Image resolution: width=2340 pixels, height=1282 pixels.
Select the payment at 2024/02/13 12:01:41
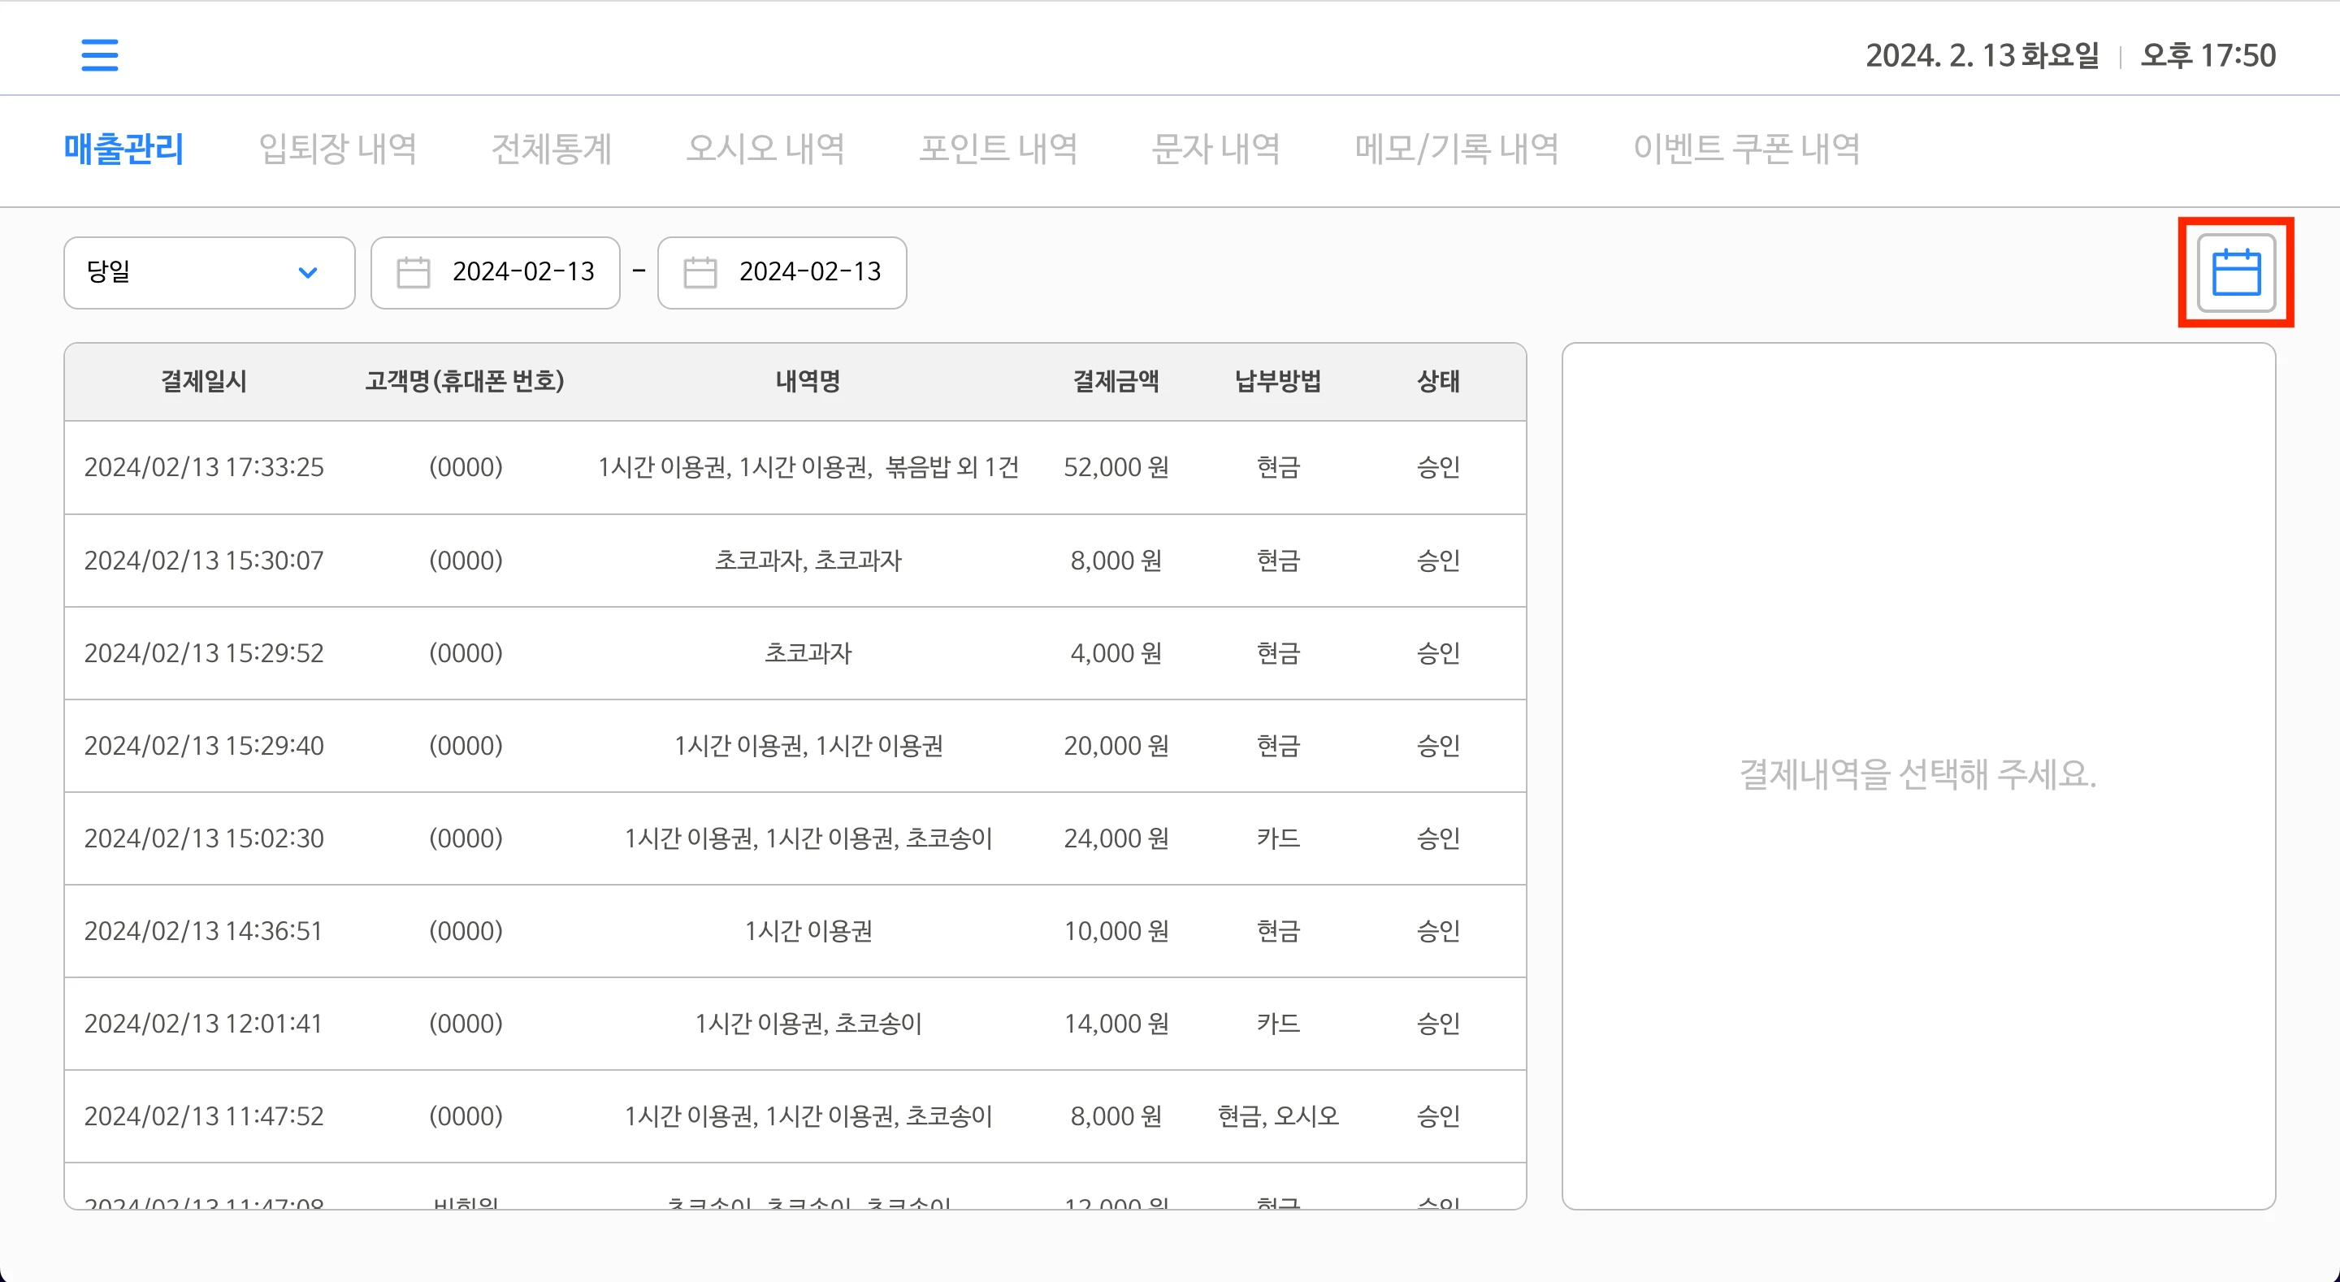click(795, 1024)
